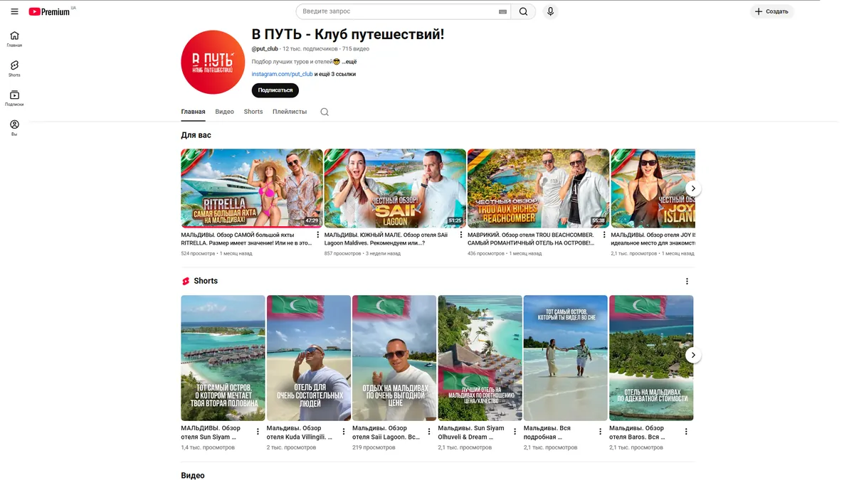The height and width of the screenshot is (480, 854).
Task: Open SAii Lagoon video thumbnail
Action: pyautogui.click(x=395, y=188)
